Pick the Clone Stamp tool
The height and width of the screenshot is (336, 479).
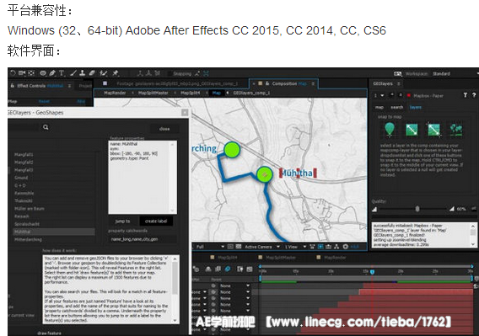tap(82, 73)
